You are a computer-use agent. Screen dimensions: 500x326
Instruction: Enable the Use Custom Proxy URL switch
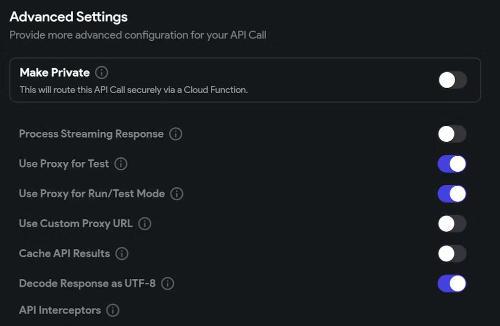point(452,224)
